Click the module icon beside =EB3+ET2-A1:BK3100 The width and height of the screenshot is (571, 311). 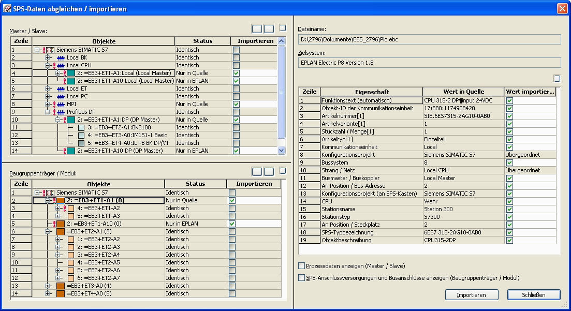[81, 127]
